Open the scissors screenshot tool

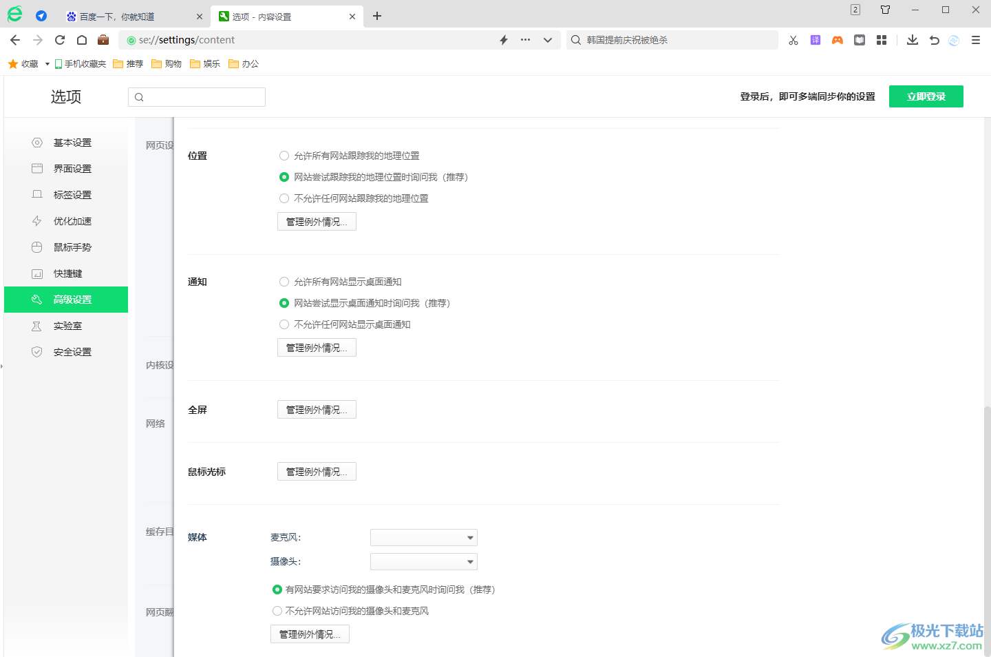(793, 40)
